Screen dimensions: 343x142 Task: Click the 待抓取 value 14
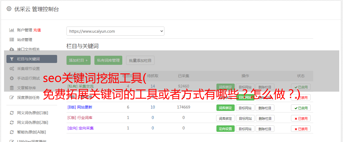click(x=153, y=86)
